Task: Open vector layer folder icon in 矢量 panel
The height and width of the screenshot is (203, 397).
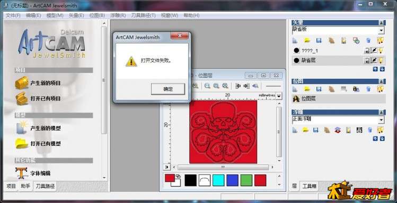Action: (307, 40)
